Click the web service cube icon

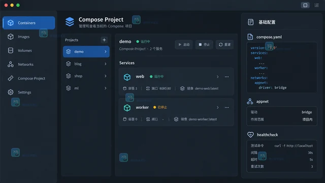(127, 77)
